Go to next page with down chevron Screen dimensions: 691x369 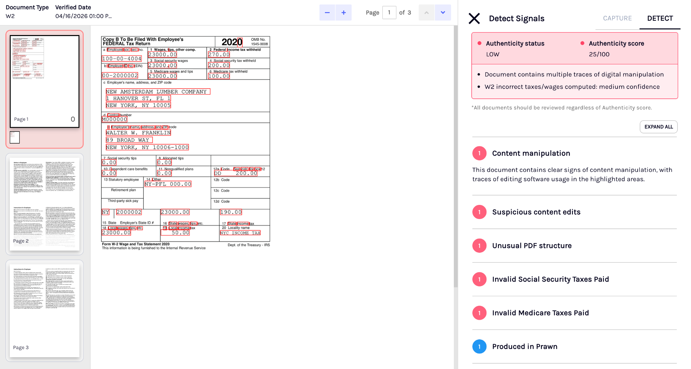tap(443, 12)
